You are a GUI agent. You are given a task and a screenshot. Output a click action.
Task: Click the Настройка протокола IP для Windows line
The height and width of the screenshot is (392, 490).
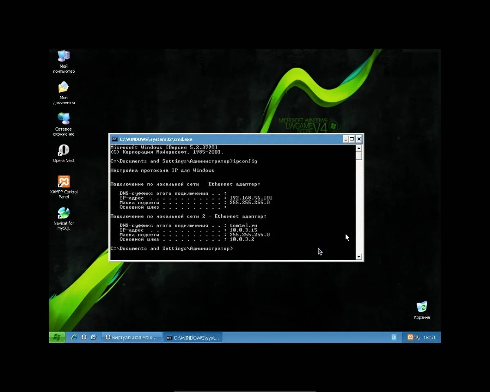tap(162, 170)
